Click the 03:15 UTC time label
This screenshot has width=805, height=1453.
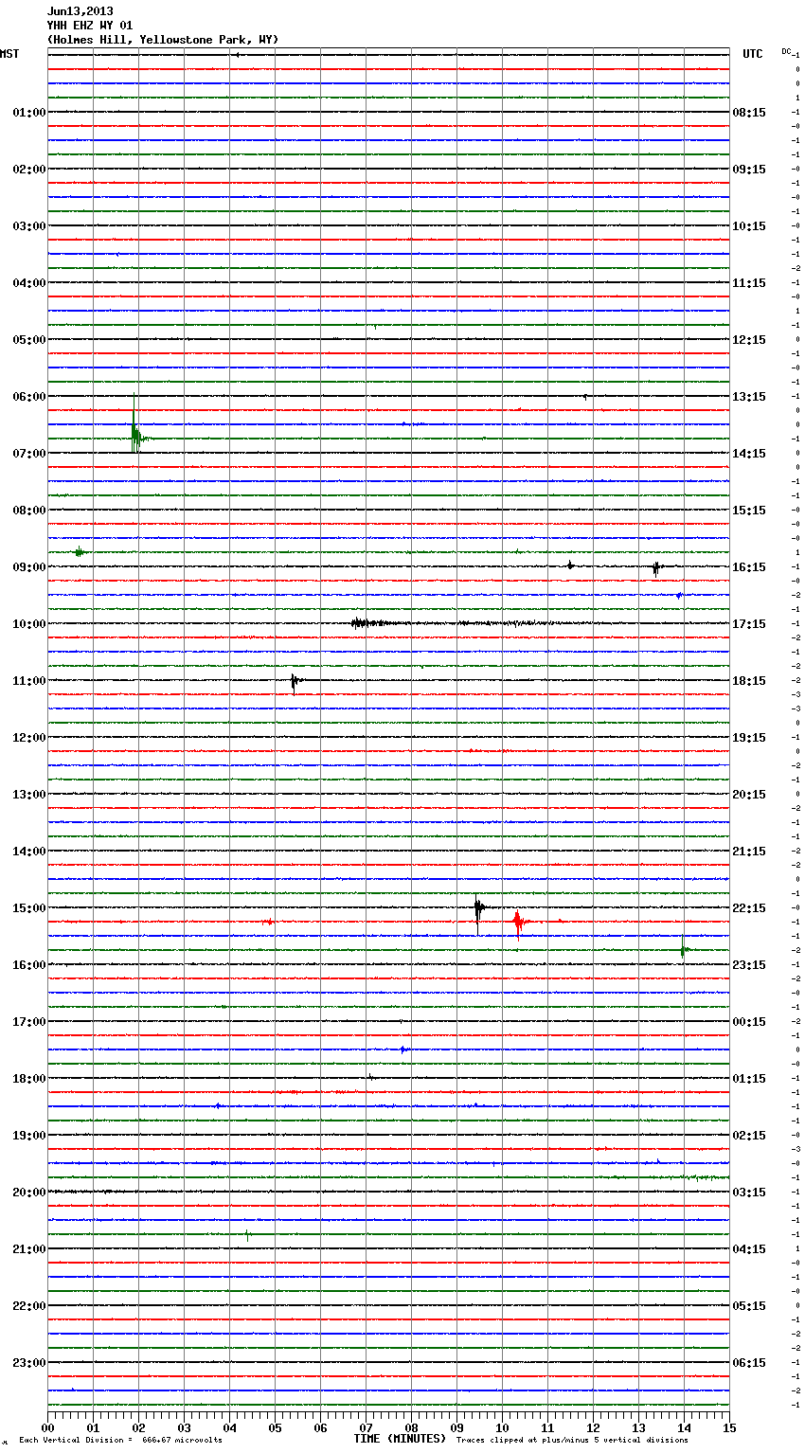tap(749, 1193)
